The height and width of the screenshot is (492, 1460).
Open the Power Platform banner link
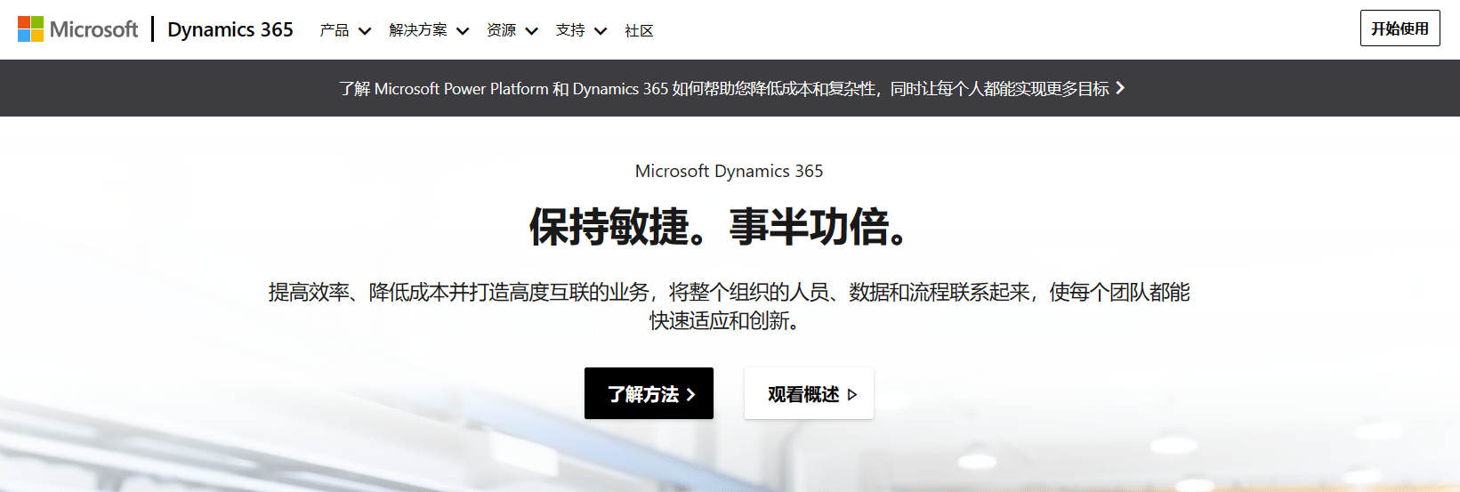tap(731, 88)
